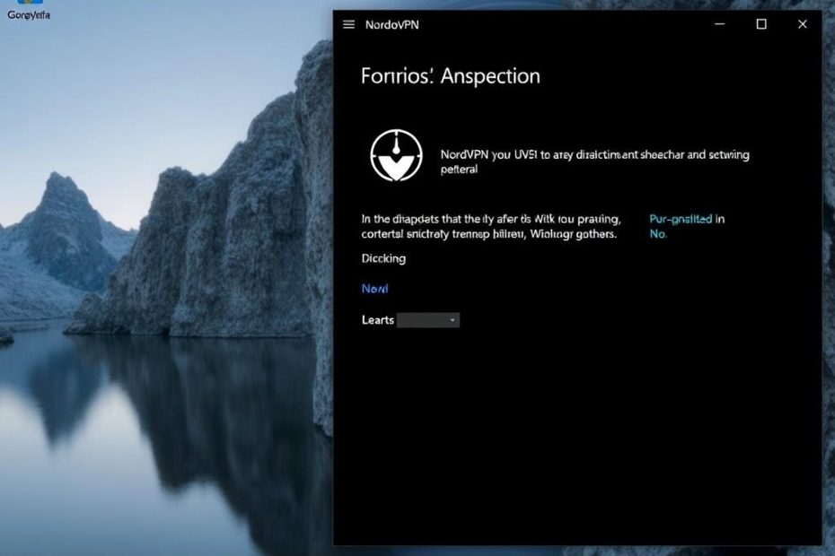Select the 'Dicdking' text label
This screenshot has width=835, height=556.
coord(383,258)
